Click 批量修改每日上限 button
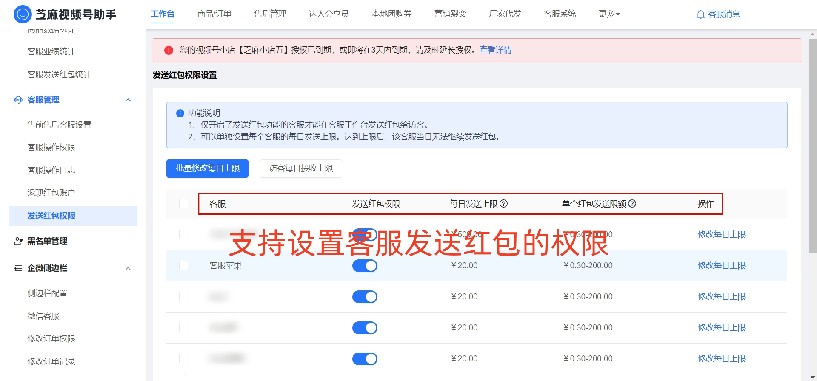 [x=207, y=168]
